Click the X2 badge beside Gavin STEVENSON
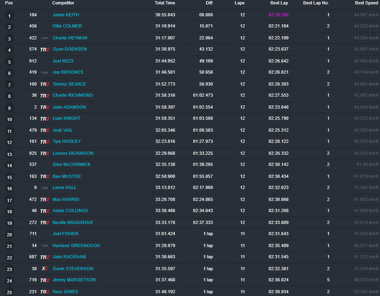This screenshot has width=380, height=296. (45, 269)
